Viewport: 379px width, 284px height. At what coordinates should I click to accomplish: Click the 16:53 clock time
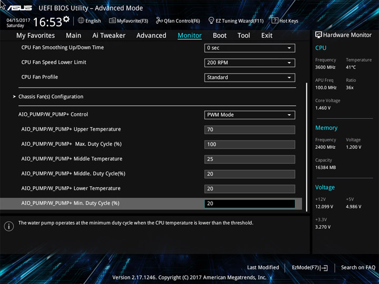48,22
